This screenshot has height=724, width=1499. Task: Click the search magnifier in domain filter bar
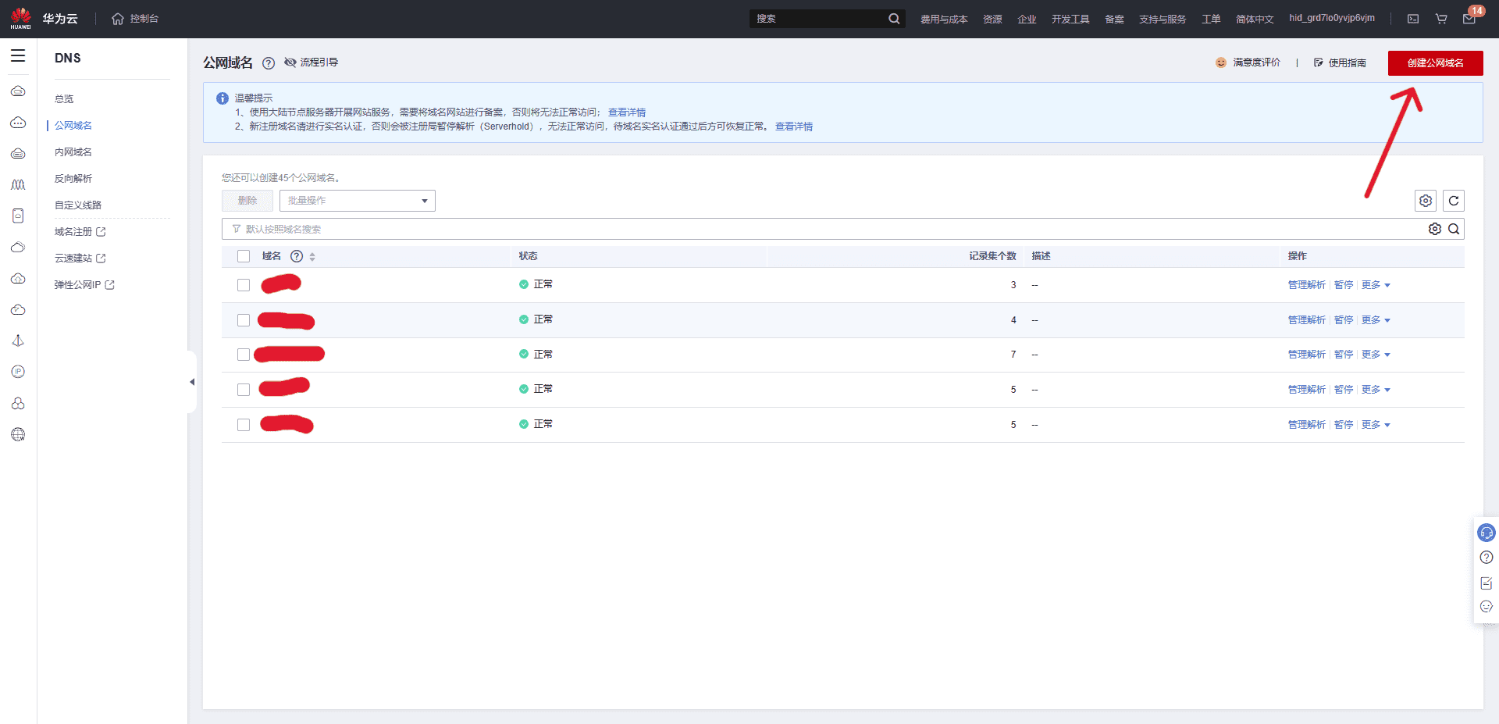(x=1454, y=229)
